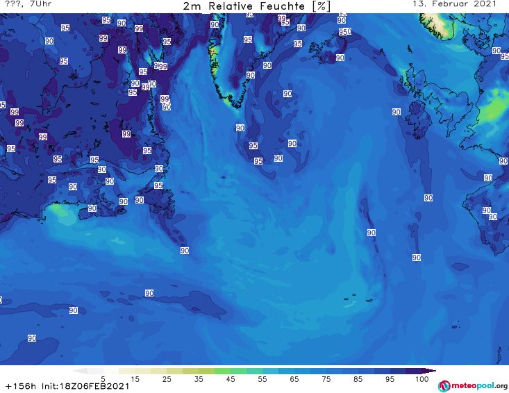Click the forecast text '+156h Init:18Z06FEB2021'

pos(67,386)
